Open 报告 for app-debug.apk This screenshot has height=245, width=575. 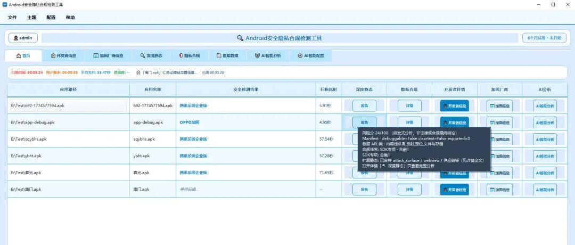pyautogui.click(x=365, y=123)
